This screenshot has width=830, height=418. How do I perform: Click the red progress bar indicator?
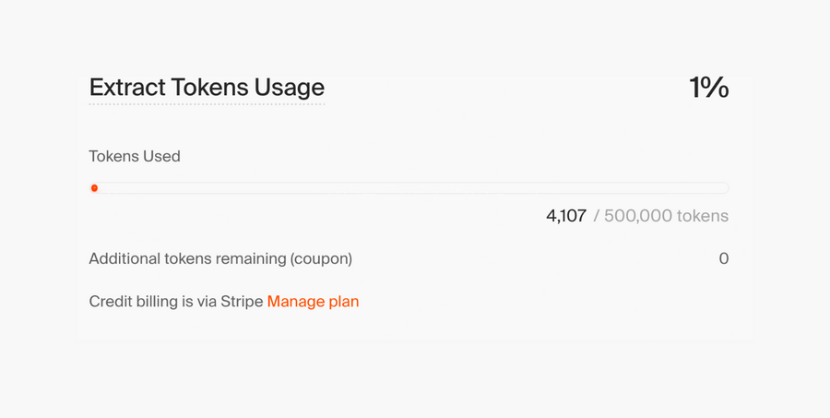pos(94,188)
